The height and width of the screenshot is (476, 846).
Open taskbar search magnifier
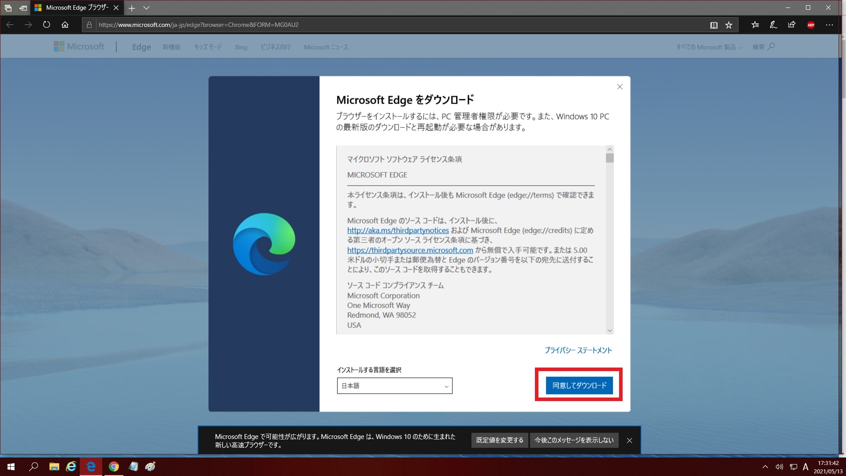(33, 467)
